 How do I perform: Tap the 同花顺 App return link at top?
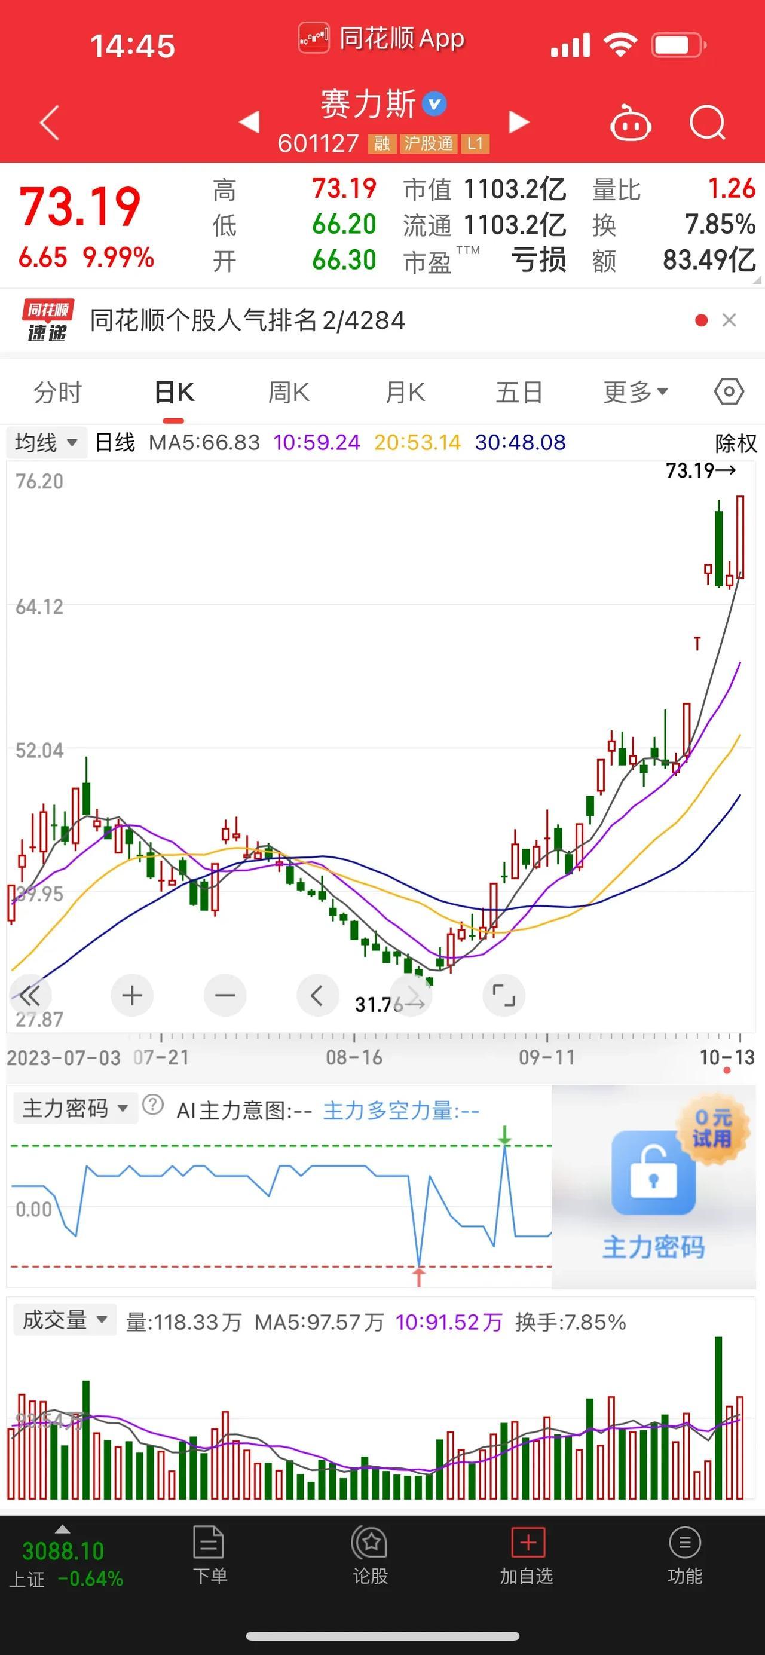[381, 38]
